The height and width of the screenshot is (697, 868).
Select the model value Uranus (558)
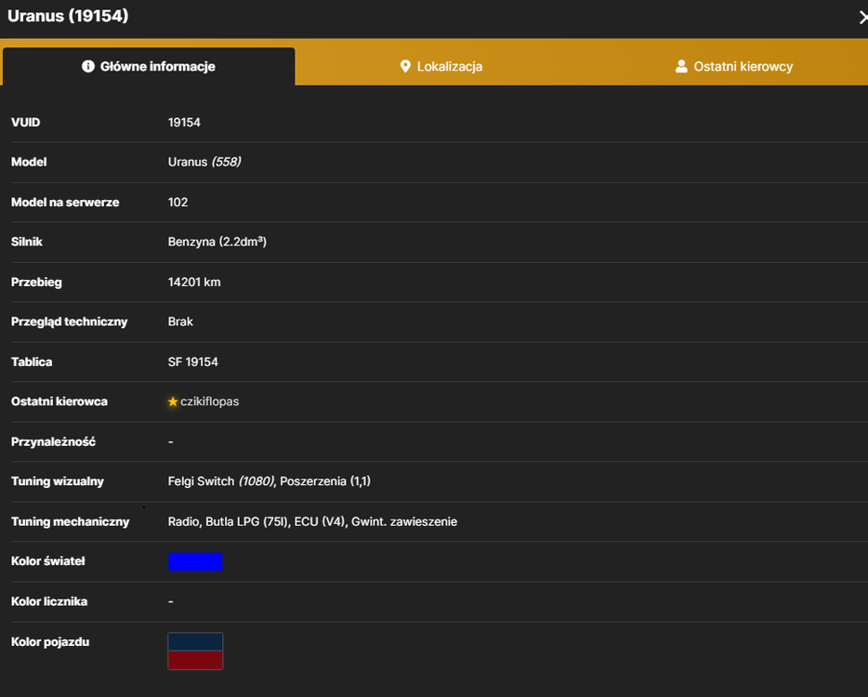pyautogui.click(x=204, y=162)
